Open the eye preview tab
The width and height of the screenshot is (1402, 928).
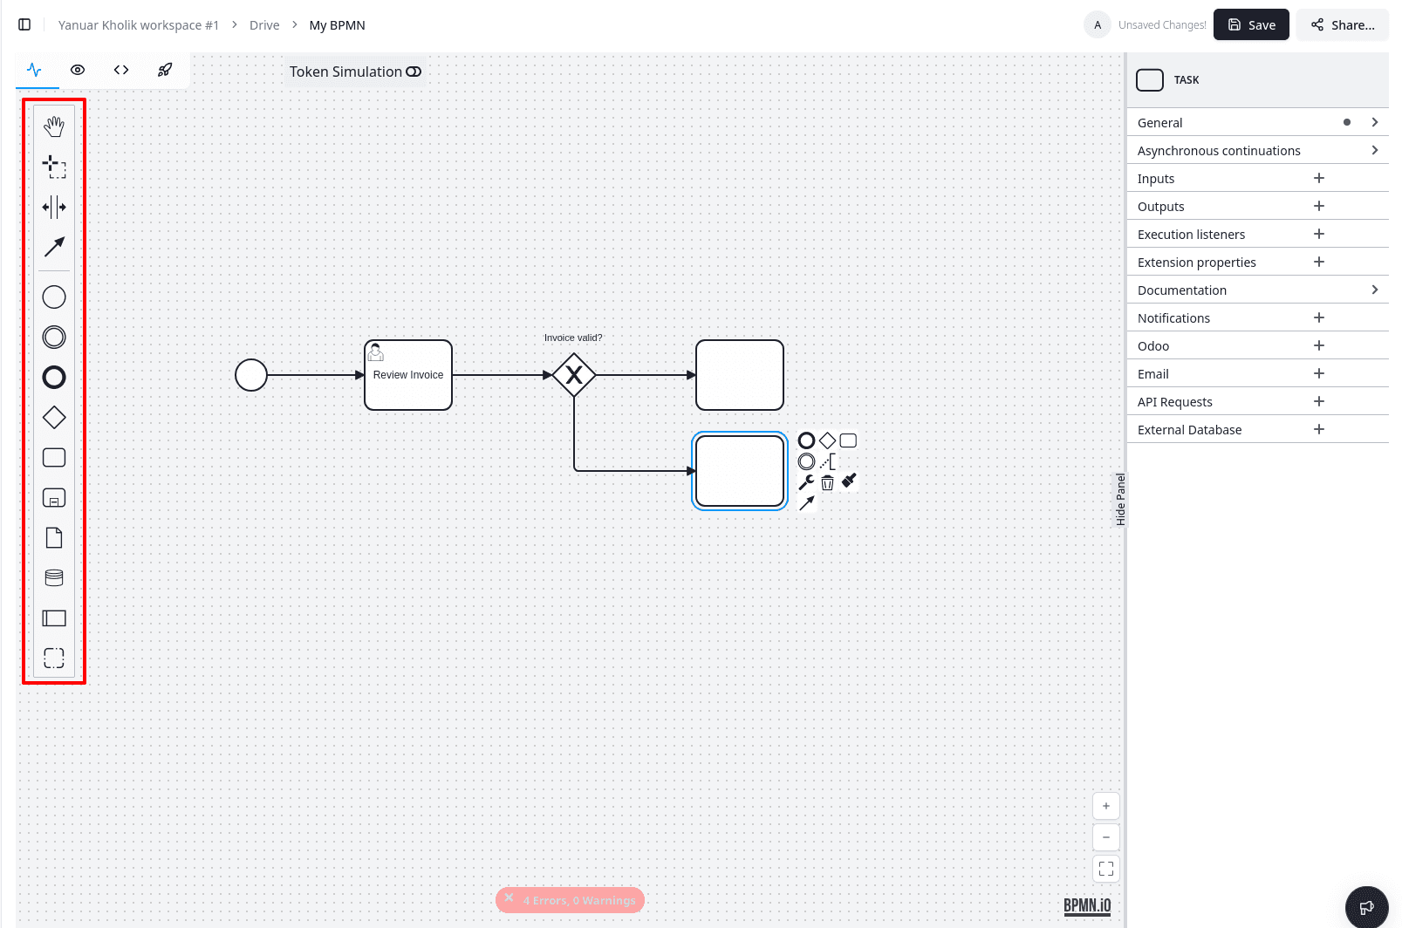pyautogui.click(x=78, y=70)
